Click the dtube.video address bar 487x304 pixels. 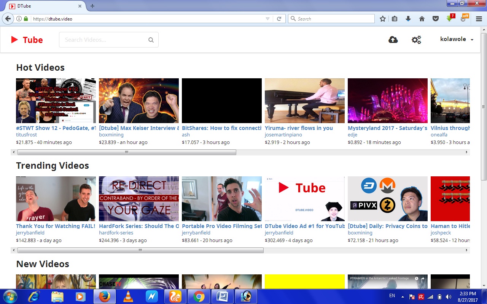148,19
